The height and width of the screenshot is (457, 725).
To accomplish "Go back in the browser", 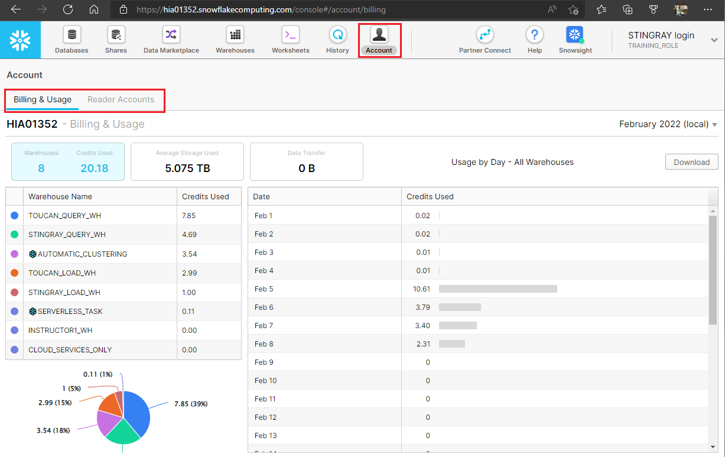I will point(16,9).
